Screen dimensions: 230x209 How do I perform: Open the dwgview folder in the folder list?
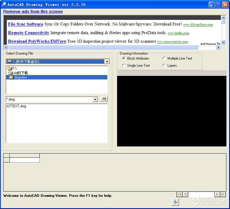click(x=20, y=77)
